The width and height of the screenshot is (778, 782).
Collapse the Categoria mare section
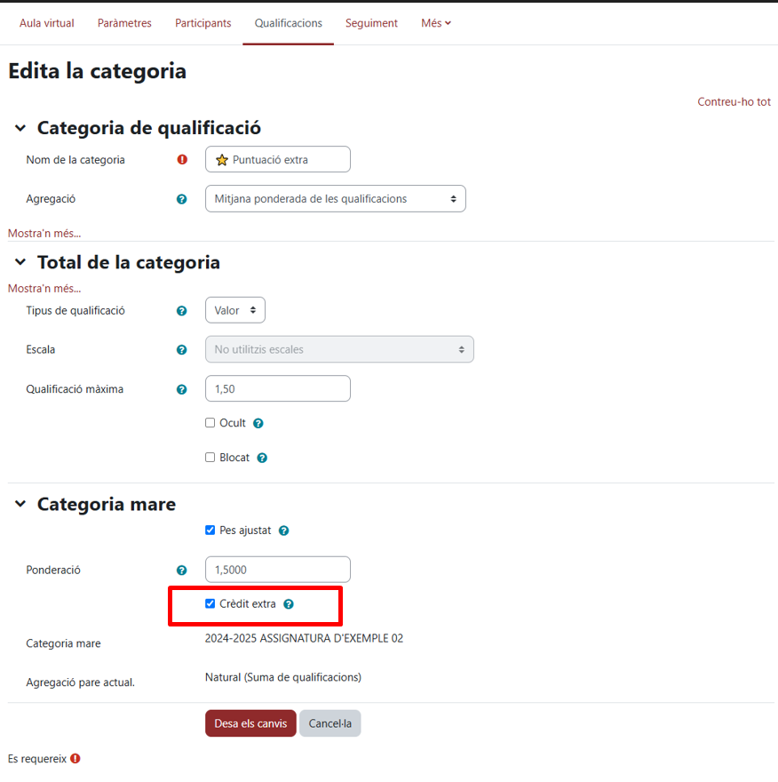[20, 505]
